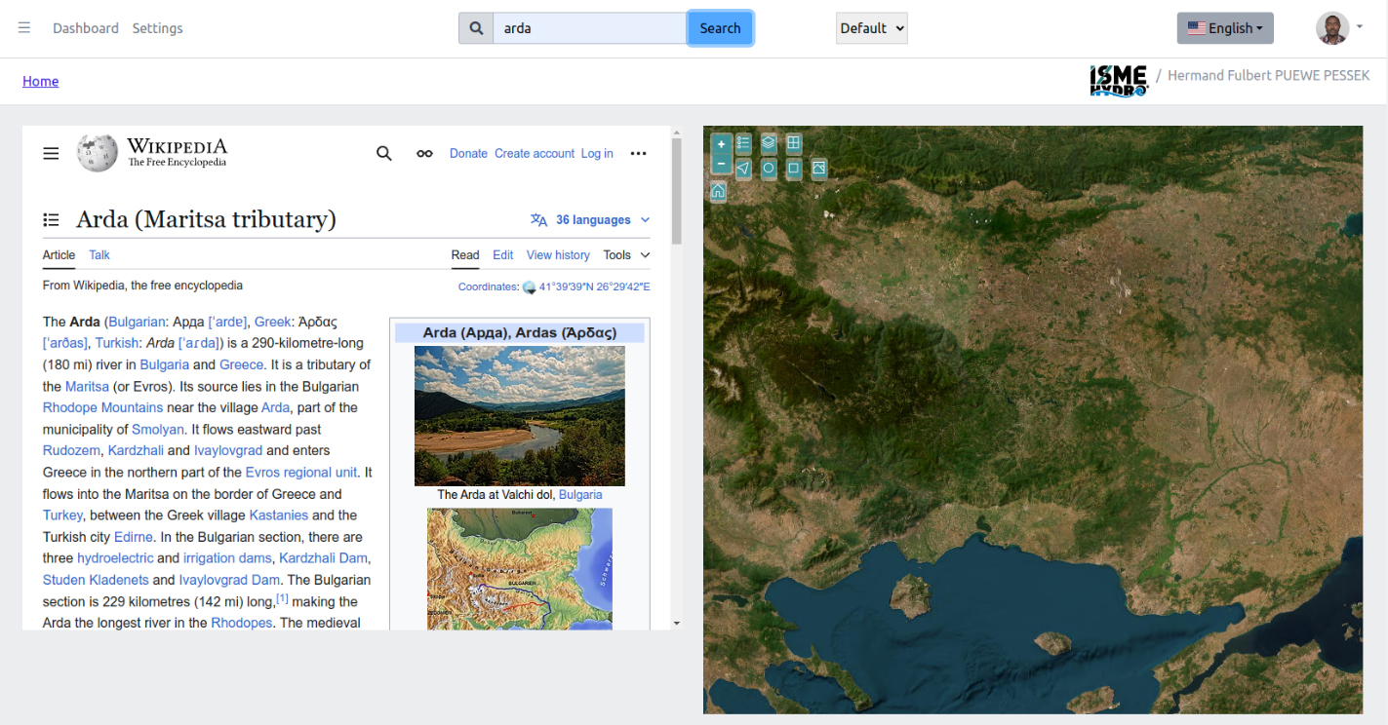Click the Home breadcrumb link

[x=41, y=81]
